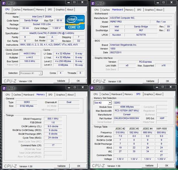178x170 pixels.
Task: Select SPD tab in the Memory window
Action: coord(50,95)
